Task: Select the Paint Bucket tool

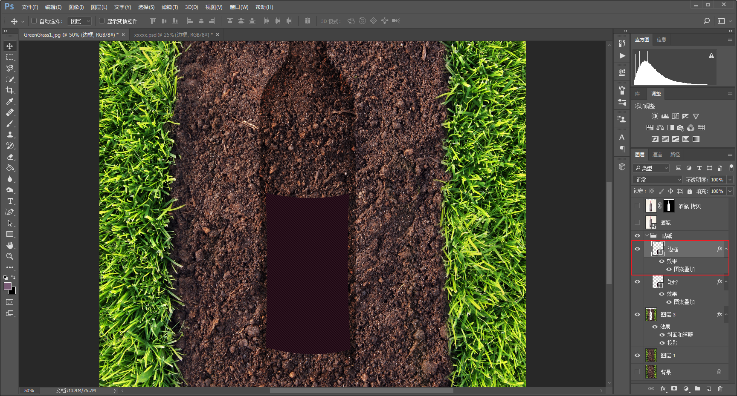Action: pyautogui.click(x=10, y=168)
